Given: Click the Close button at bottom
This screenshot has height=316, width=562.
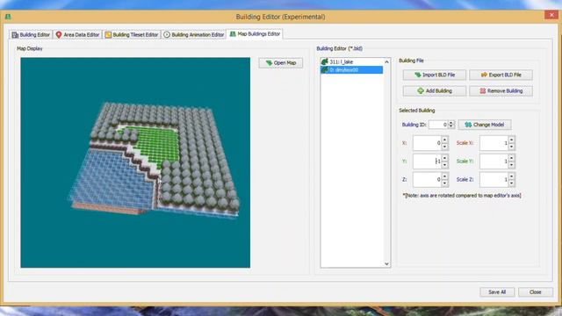Looking at the screenshot, I should 536,292.
